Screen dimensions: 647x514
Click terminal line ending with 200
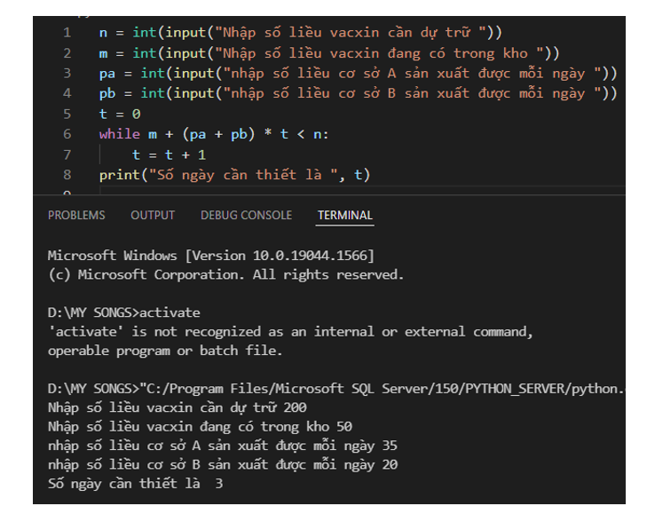(178, 407)
